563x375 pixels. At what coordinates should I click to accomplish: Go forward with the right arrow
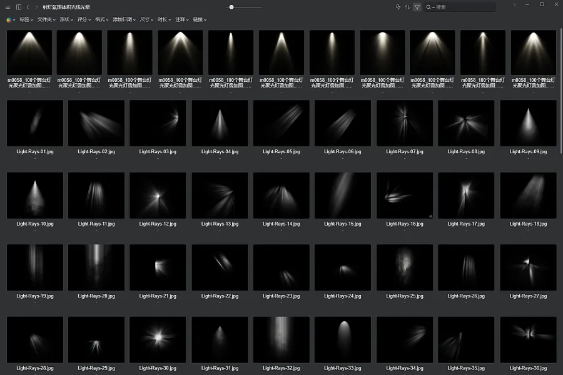click(36, 7)
